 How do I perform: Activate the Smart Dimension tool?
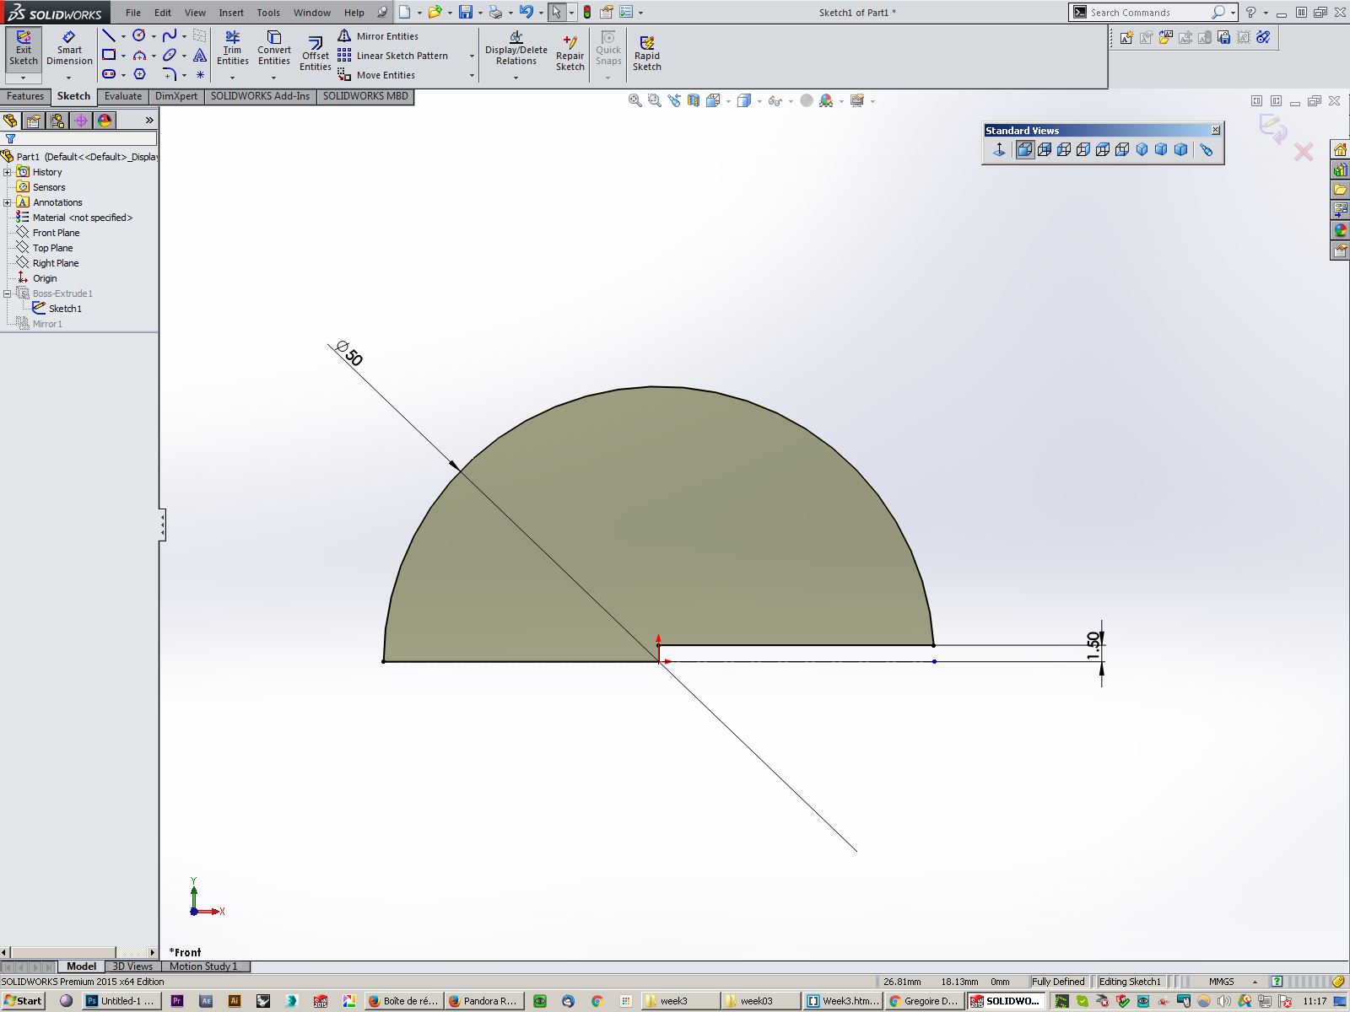tap(69, 49)
